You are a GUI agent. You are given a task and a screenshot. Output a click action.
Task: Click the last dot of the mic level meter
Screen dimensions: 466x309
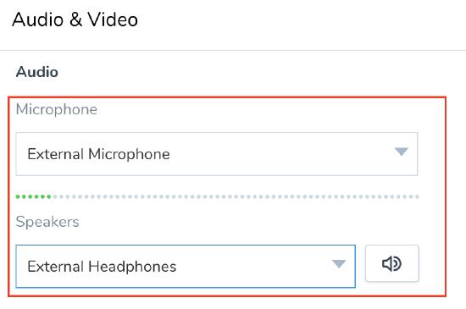pyautogui.click(x=417, y=196)
